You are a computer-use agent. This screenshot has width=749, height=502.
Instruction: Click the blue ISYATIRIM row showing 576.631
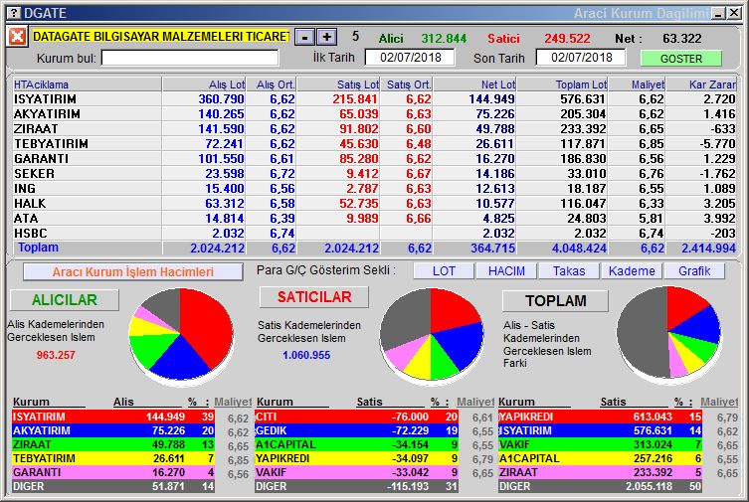click(x=600, y=430)
